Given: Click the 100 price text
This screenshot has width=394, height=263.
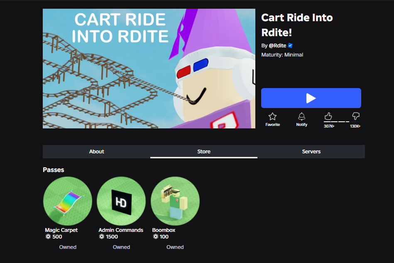Looking at the screenshot, I should tap(164, 236).
